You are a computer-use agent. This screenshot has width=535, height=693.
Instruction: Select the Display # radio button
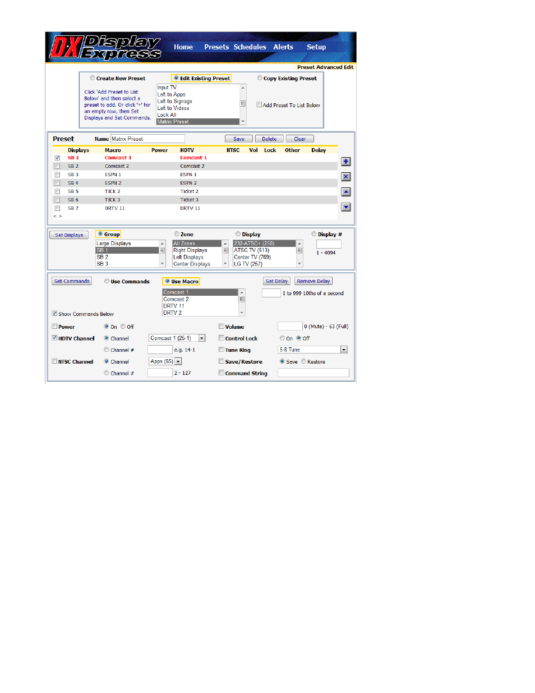tap(314, 234)
